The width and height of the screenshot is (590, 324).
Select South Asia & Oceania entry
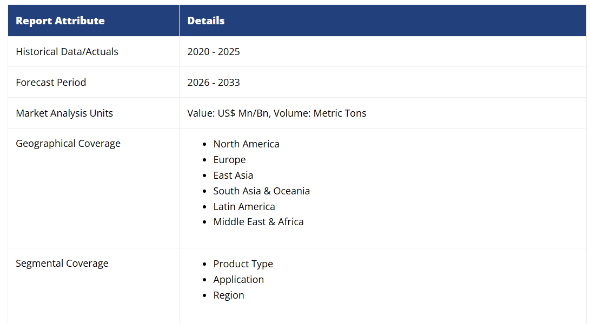(x=261, y=191)
